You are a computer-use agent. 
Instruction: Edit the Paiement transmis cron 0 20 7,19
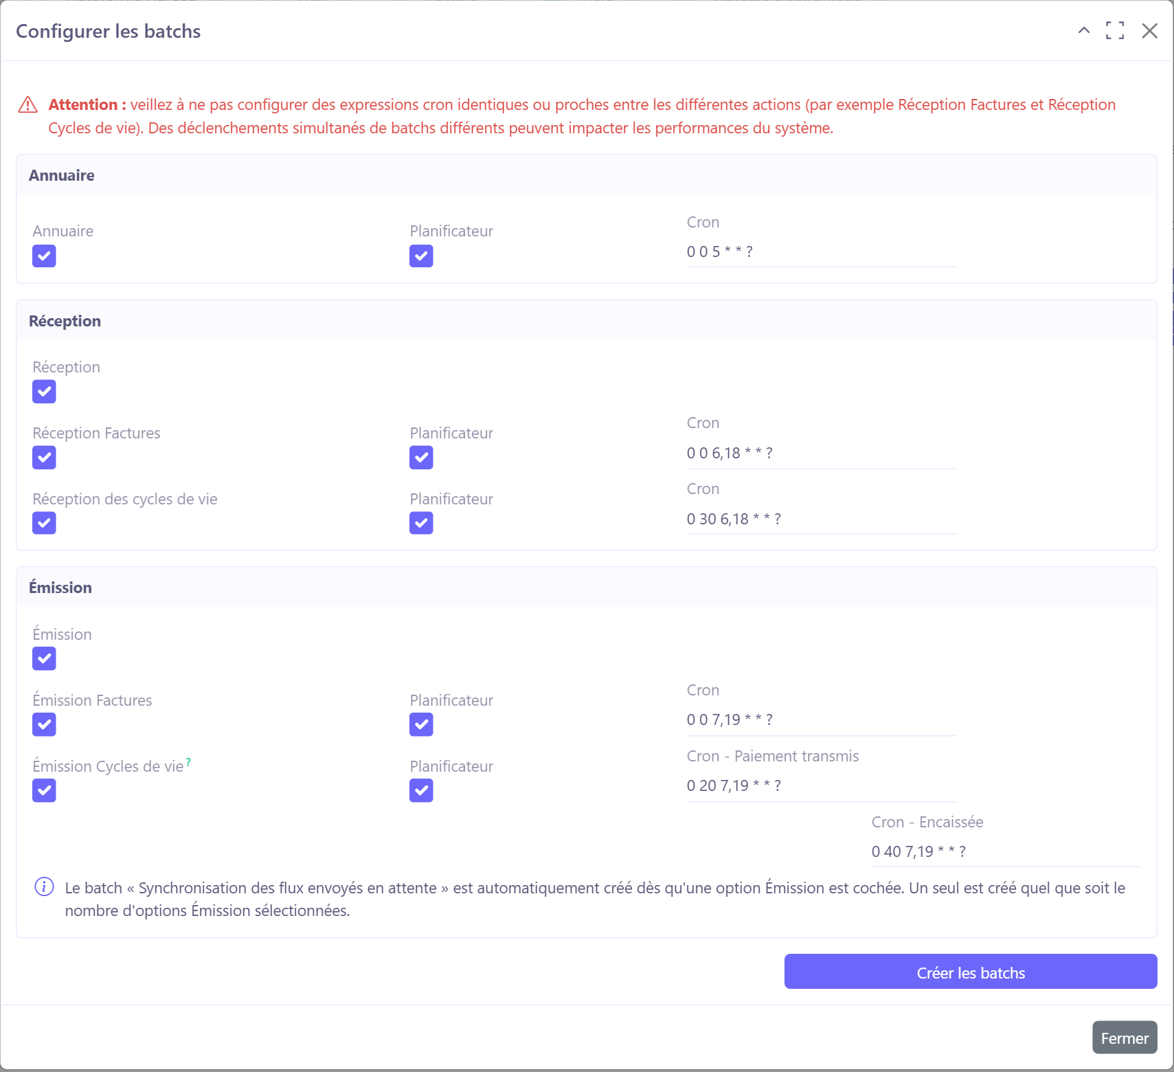point(821,785)
